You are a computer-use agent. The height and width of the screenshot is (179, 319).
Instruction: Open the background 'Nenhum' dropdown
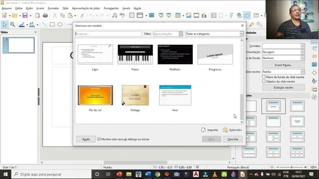[x=284, y=58]
